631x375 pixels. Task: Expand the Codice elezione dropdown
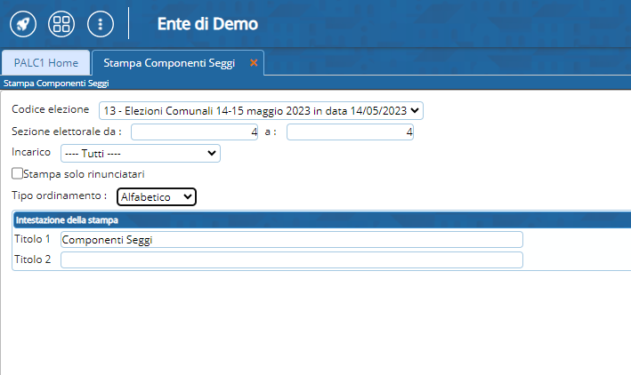[x=261, y=110]
